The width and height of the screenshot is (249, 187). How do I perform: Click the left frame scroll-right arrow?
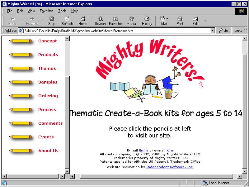pyautogui.click(x=62, y=176)
